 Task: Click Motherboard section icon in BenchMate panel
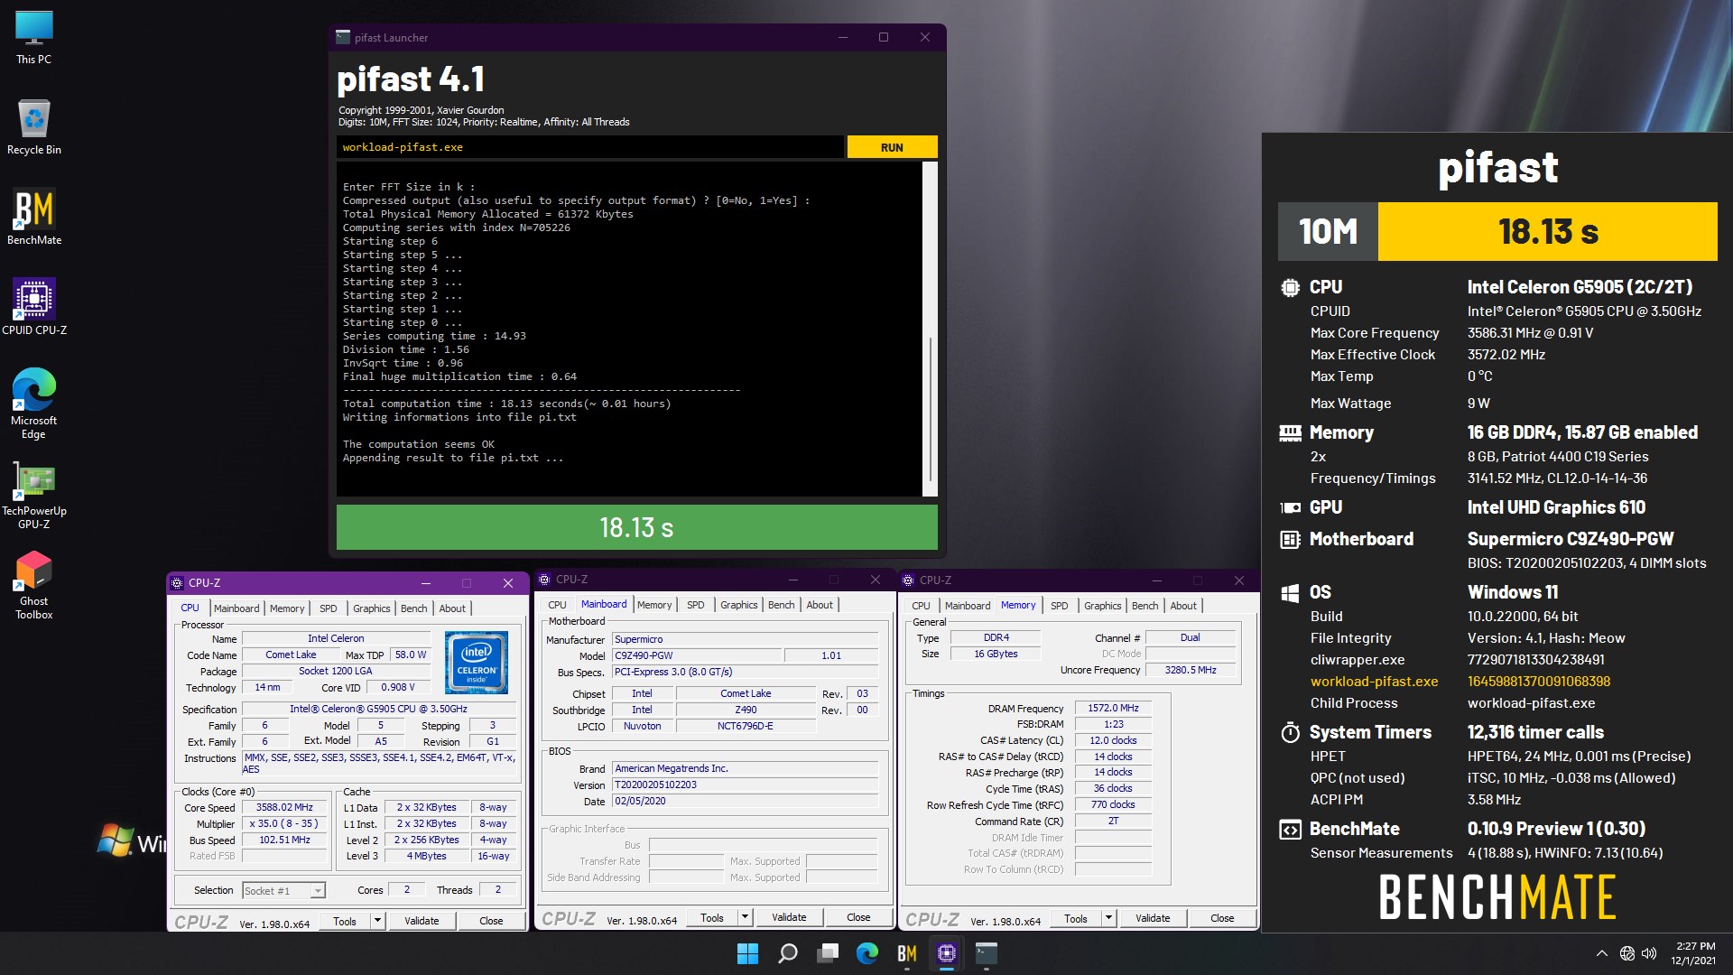pyautogui.click(x=1290, y=540)
